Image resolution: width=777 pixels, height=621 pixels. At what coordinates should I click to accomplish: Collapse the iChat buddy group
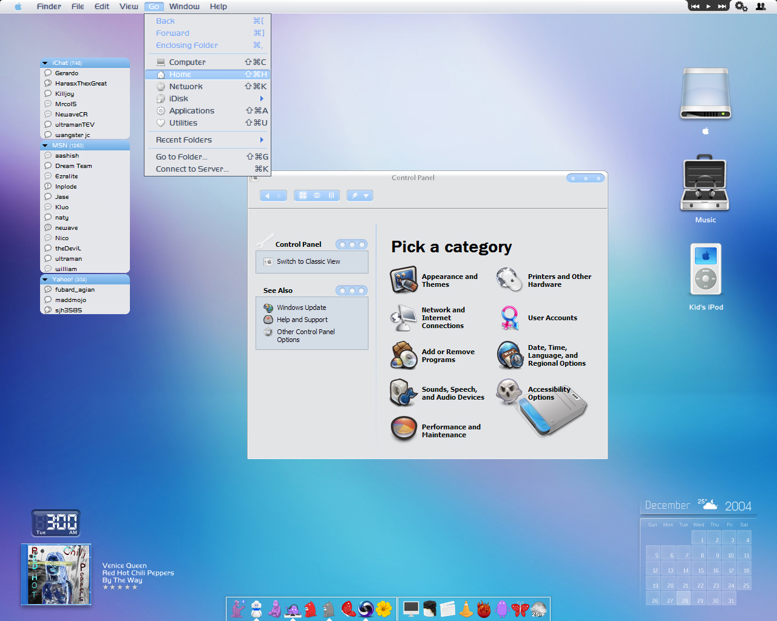point(45,63)
